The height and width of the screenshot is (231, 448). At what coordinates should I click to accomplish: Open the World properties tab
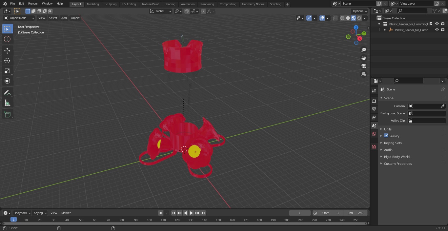click(374, 134)
